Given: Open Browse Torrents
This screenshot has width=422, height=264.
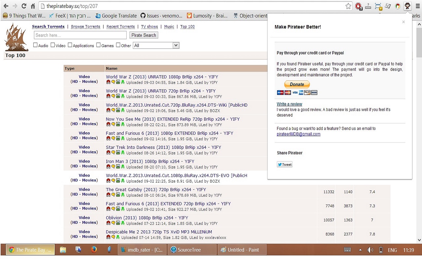Looking at the screenshot, I should (85, 26).
